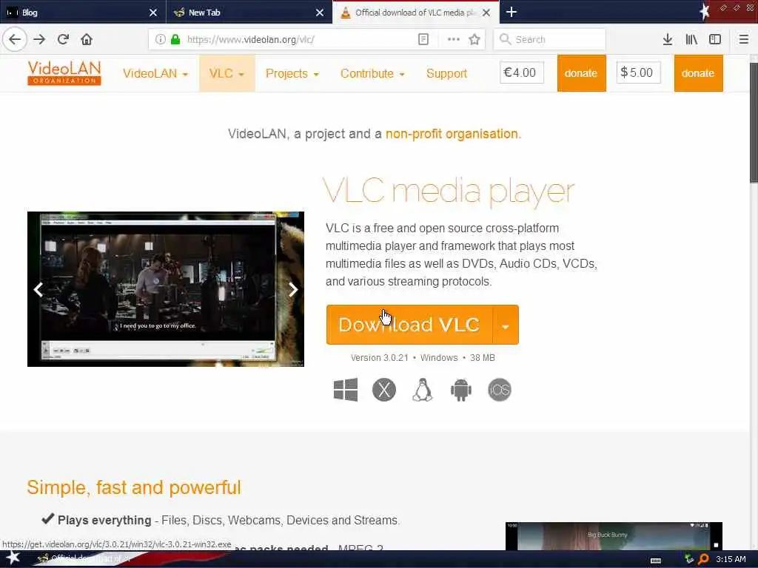Open page actions three-dot menu

point(454,39)
